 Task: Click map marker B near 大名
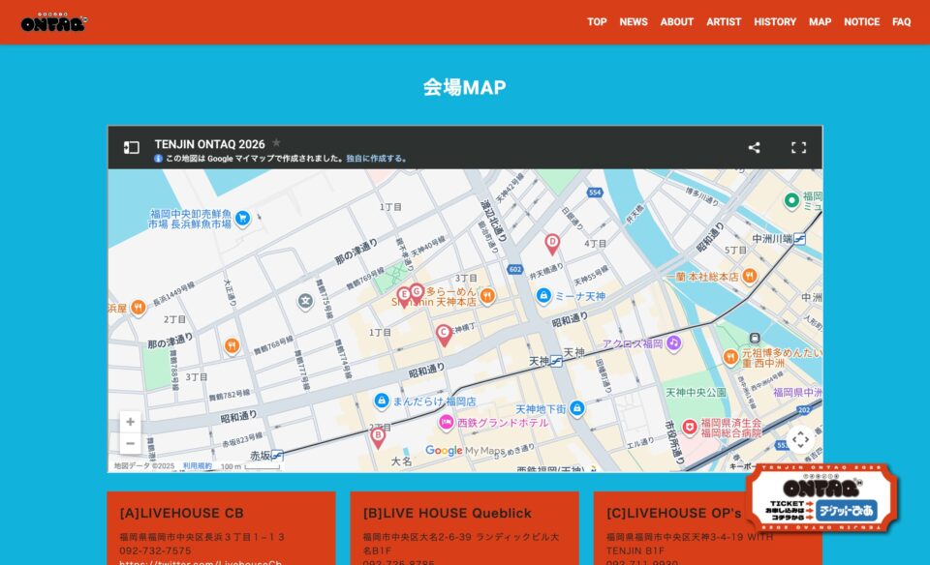click(377, 434)
